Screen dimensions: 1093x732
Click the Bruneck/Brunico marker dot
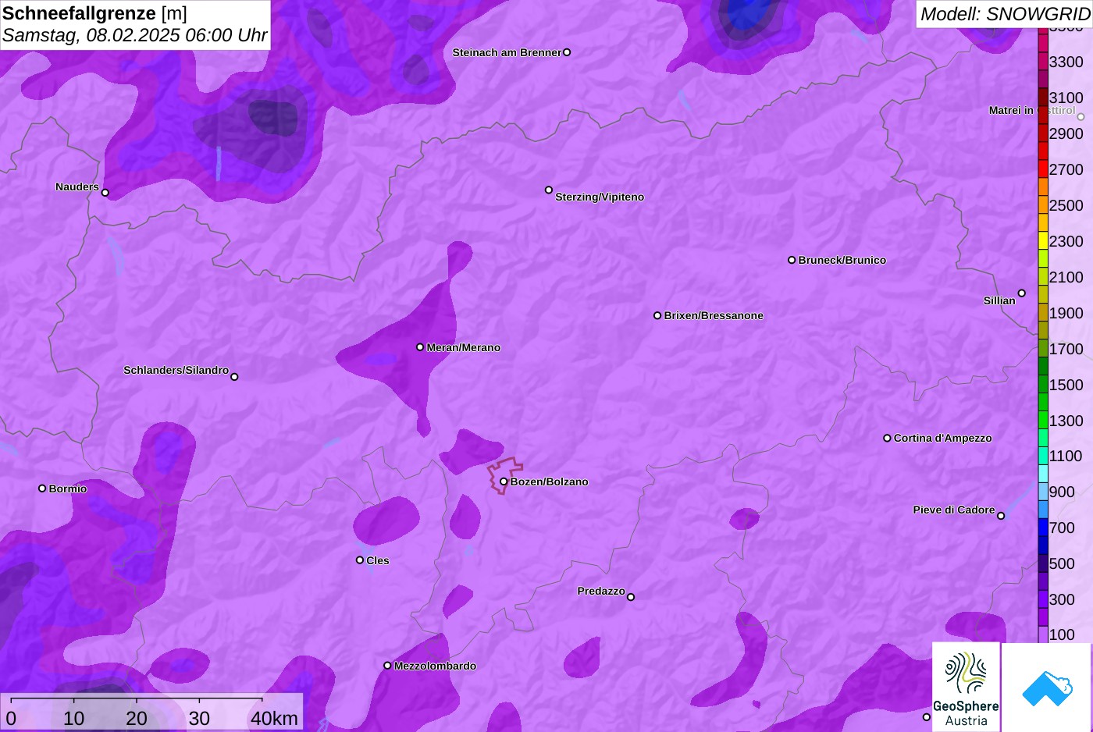792,260
